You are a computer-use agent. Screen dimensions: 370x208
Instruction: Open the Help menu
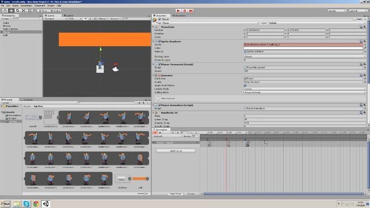tap(59, 5)
